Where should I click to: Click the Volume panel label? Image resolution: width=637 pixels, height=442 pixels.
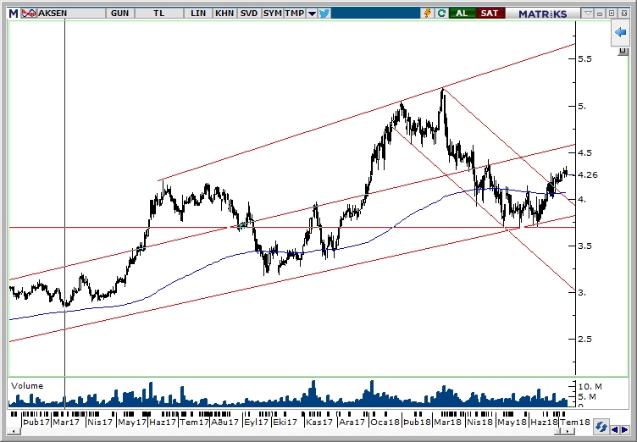27,386
